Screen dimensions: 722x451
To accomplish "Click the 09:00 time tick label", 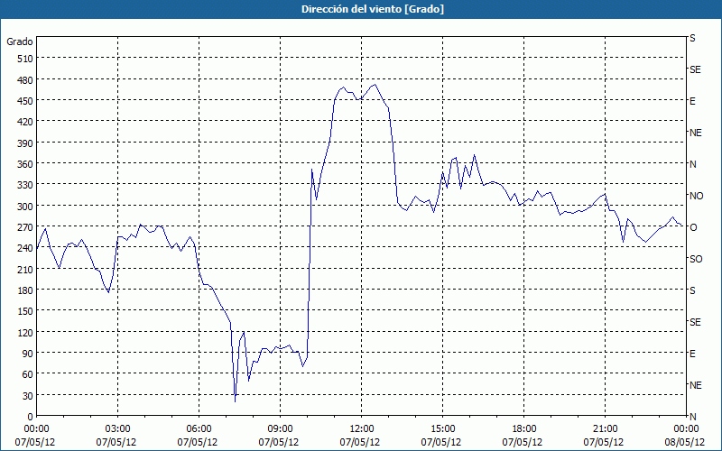I will coord(280,429).
